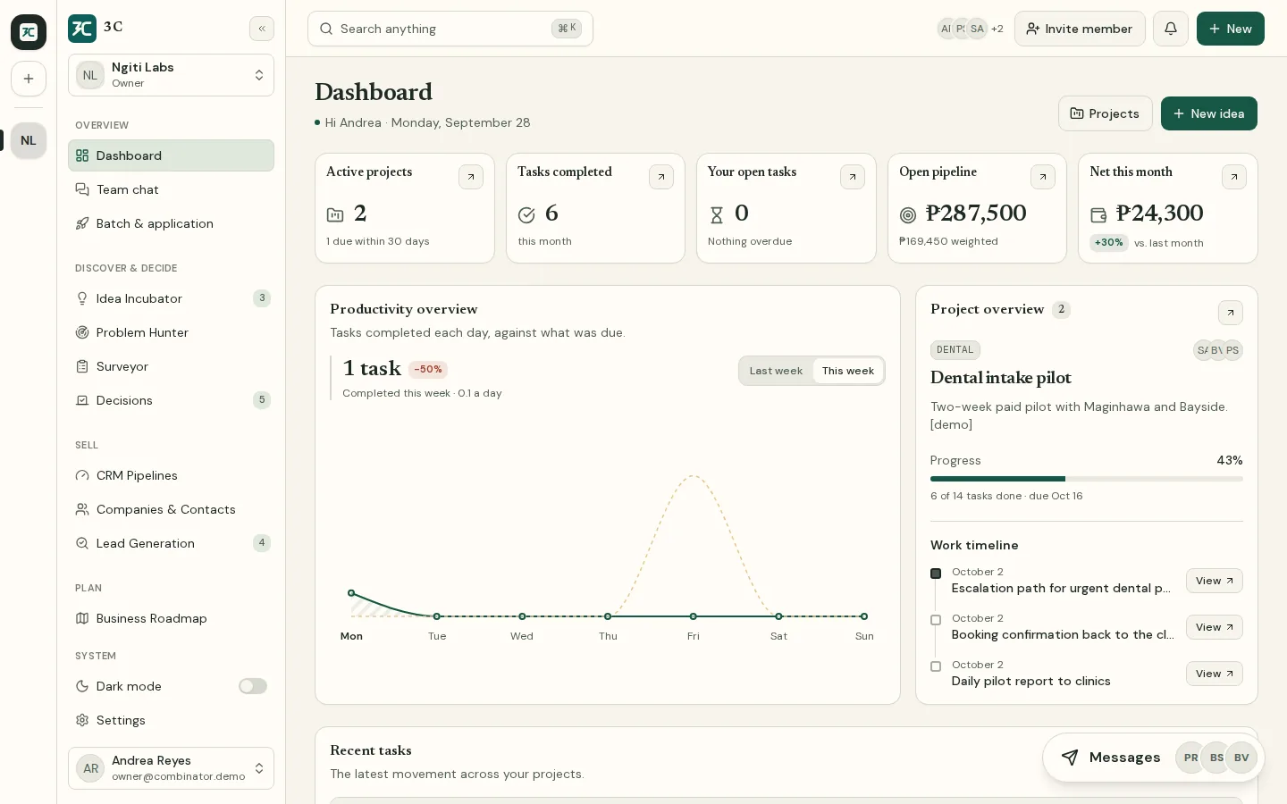Click the top-right New button

(1231, 29)
